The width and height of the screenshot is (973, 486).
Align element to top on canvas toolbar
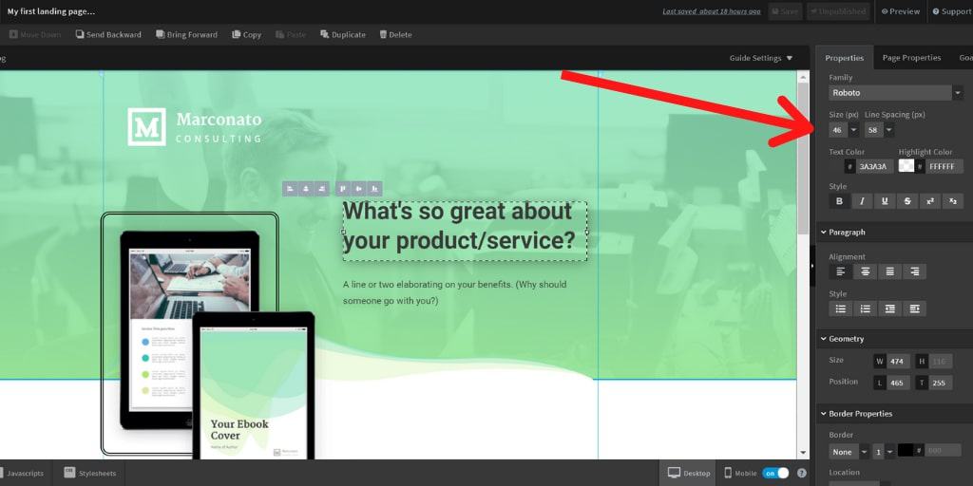click(x=343, y=189)
